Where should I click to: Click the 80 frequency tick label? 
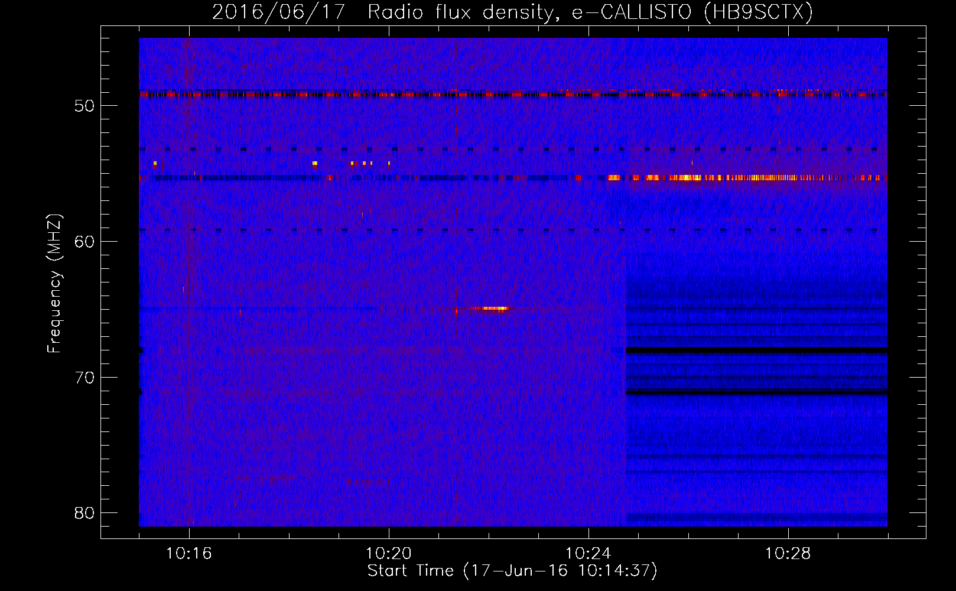click(84, 513)
